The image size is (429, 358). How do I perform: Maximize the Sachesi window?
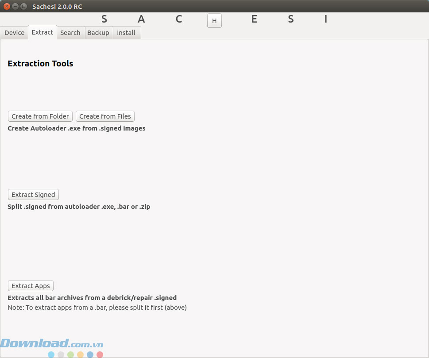24,6
